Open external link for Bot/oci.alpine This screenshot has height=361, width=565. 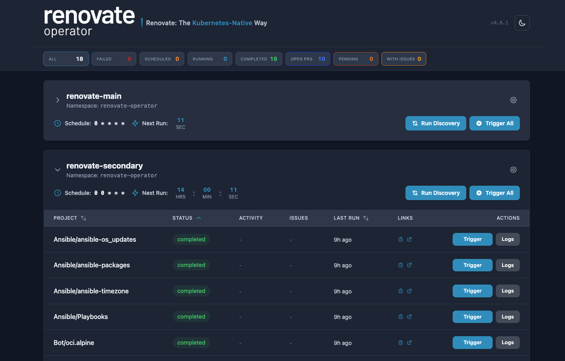[409, 343]
